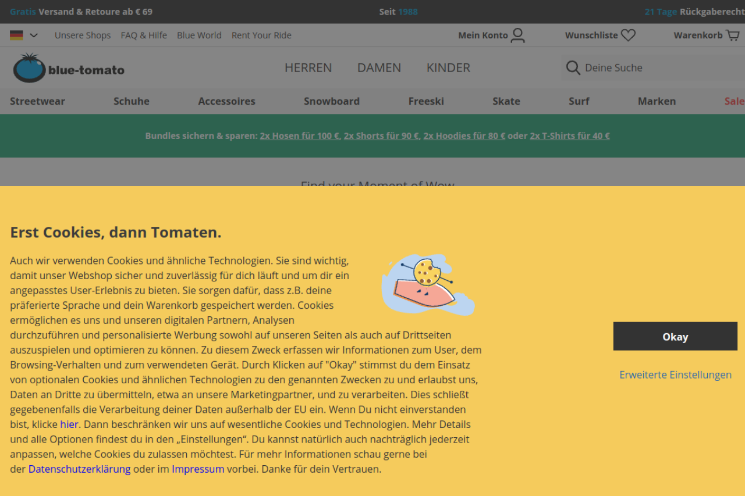The height and width of the screenshot is (496, 745).
Task: Open the HERREN category
Action: click(x=308, y=68)
